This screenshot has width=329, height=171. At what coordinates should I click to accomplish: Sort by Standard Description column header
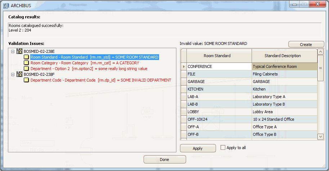pos(284,56)
